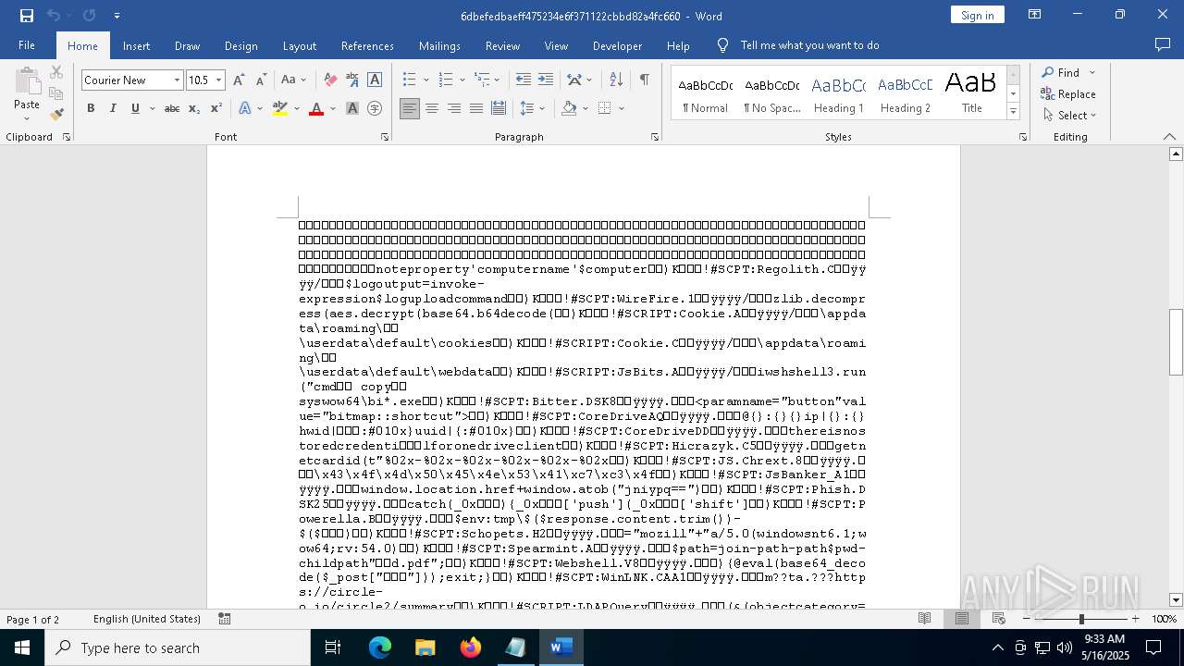This screenshot has width=1184, height=666.
Task: Switch to Read Mode view in status bar
Action: (924, 619)
